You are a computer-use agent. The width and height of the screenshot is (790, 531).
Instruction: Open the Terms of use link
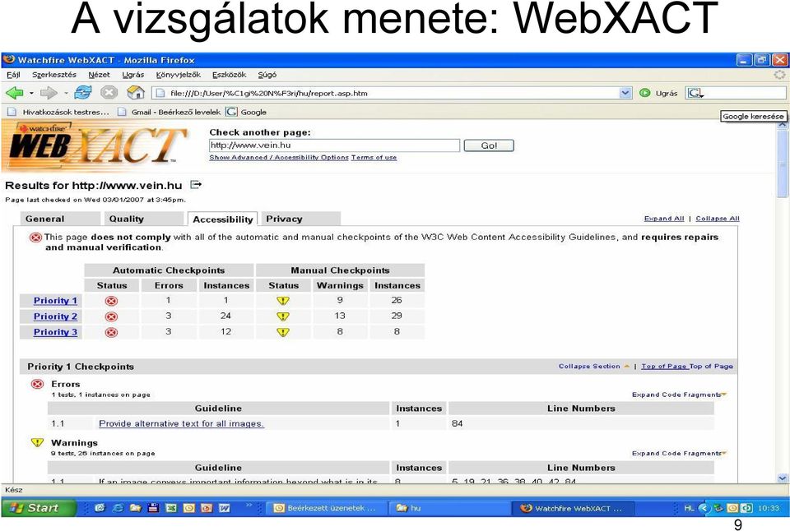pyautogui.click(x=374, y=158)
